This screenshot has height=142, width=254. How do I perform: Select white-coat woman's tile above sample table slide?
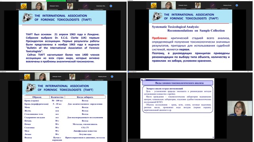(72, 77)
